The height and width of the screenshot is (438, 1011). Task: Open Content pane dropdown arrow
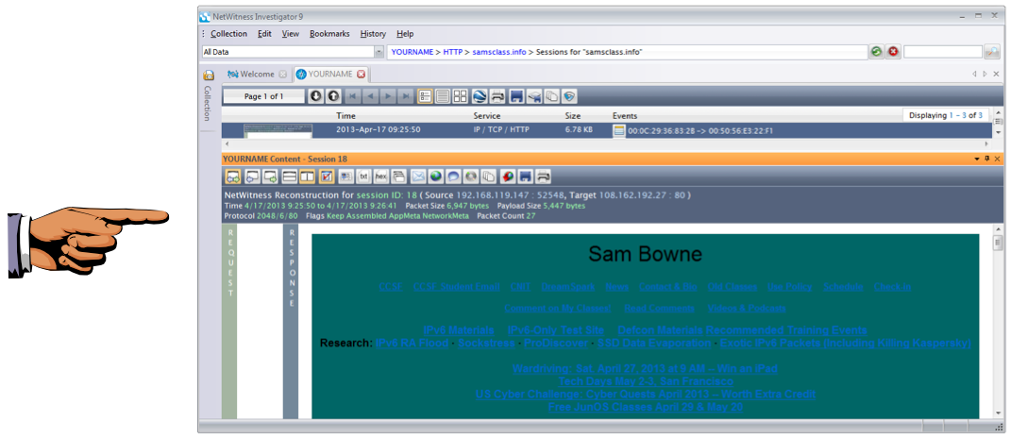977,159
